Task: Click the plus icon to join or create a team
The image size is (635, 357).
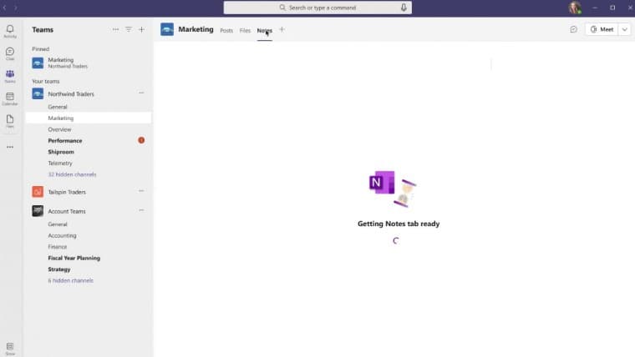Action: pos(141,29)
